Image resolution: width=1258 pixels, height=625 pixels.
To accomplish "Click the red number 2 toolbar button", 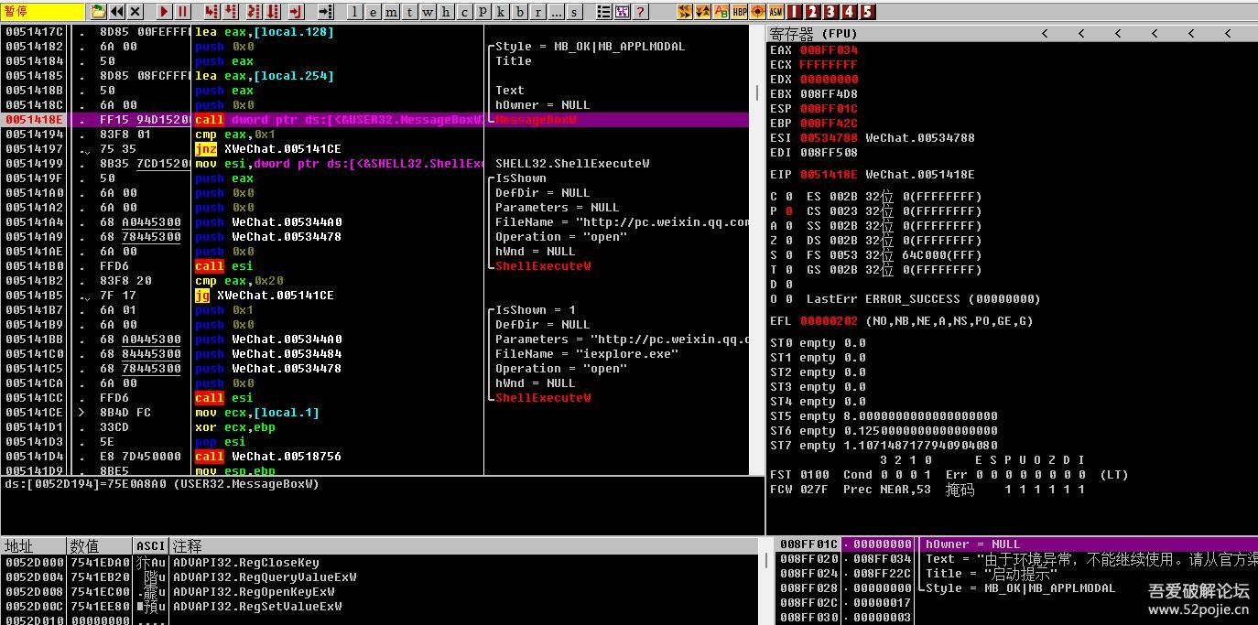I will point(813,12).
